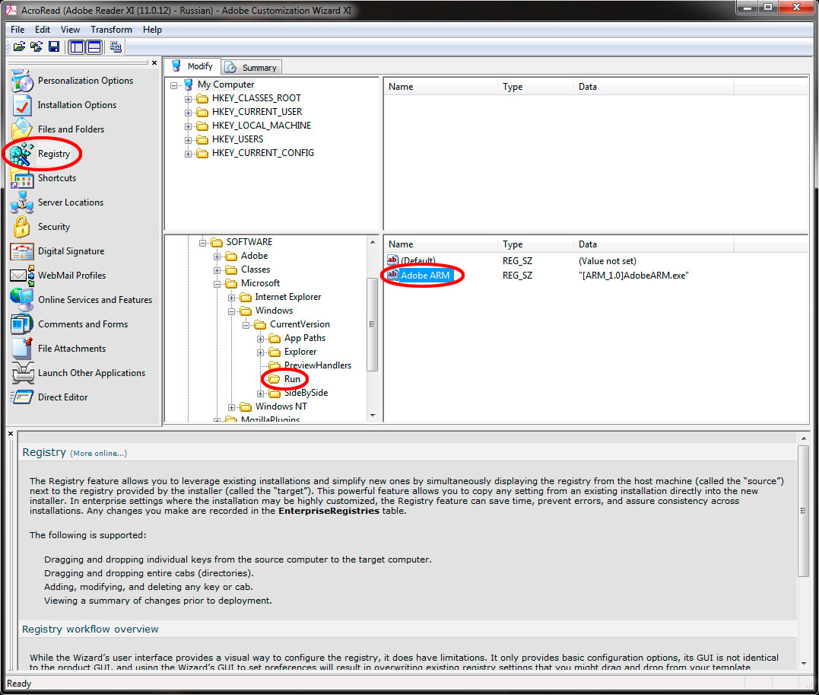The width and height of the screenshot is (819, 695).
Task: Collapse the SOFTWARE key
Action: (x=203, y=243)
